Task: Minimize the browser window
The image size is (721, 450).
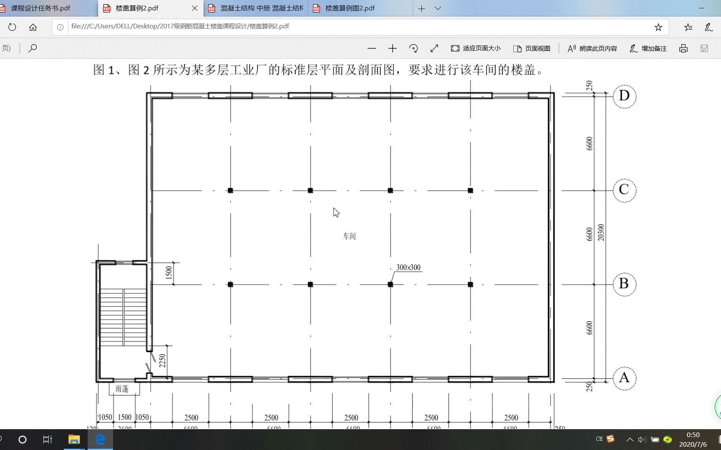Action: coord(701,8)
